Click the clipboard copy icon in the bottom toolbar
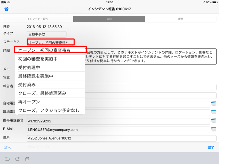 pyautogui.click(x=27, y=159)
